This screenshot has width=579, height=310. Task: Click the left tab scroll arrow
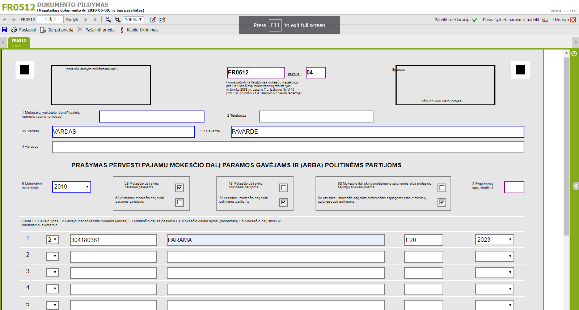4,42
